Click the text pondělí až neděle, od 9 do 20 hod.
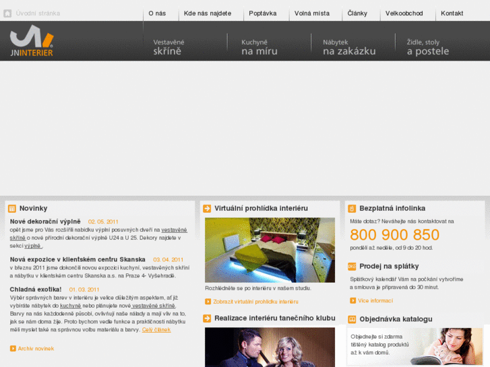Screen dimensions: 490x367 [x=391, y=248]
